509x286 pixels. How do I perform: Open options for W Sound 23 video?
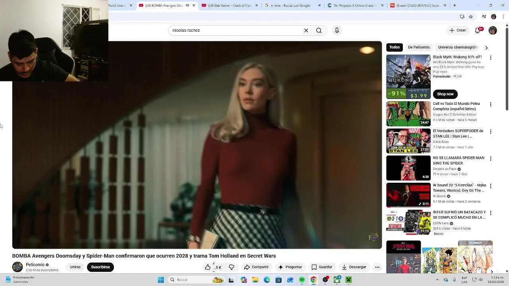coord(490,186)
